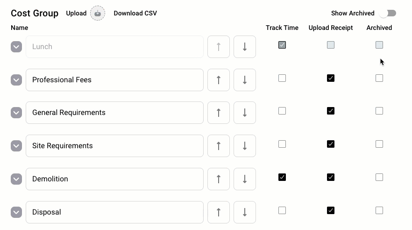Expand the Lunch cost group chevron
412x230 pixels.
pyautogui.click(x=16, y=47)
